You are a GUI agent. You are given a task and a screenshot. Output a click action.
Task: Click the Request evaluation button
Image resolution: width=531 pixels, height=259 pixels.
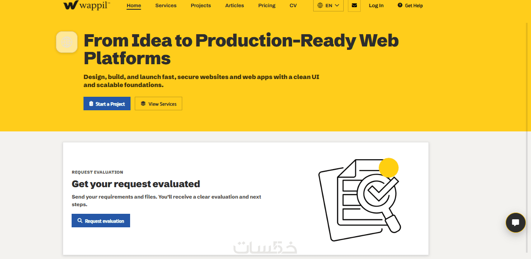[101, 221]
